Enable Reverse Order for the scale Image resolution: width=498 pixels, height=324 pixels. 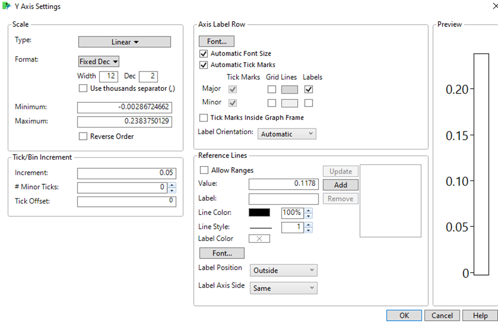(83, 136)
